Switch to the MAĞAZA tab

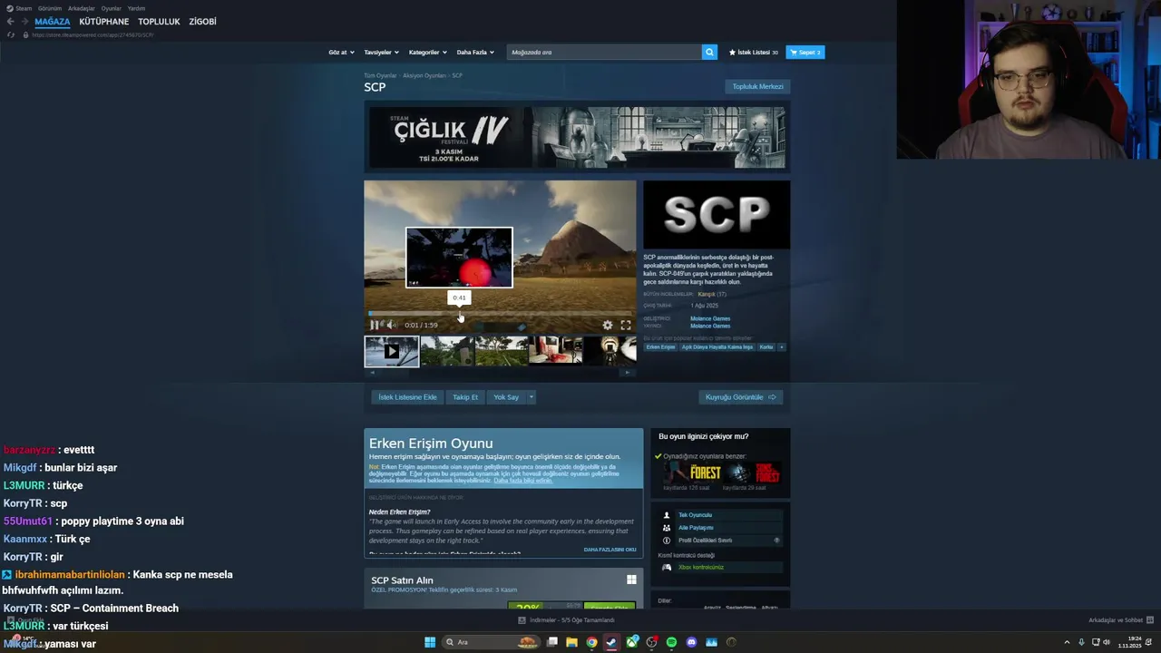(53, 22)
